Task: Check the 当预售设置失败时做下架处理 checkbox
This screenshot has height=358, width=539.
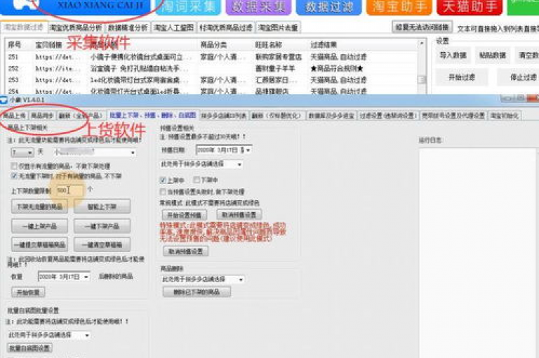Action: point(163,192)
